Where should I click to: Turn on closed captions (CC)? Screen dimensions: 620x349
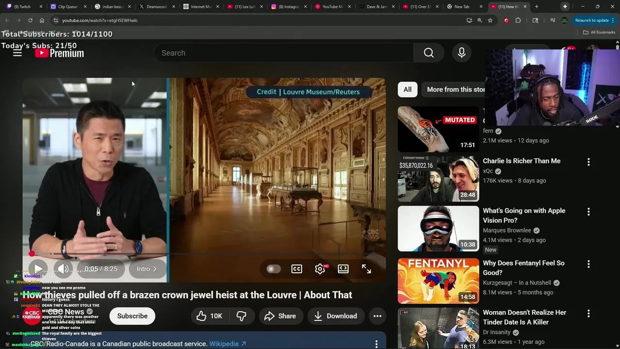296,269
